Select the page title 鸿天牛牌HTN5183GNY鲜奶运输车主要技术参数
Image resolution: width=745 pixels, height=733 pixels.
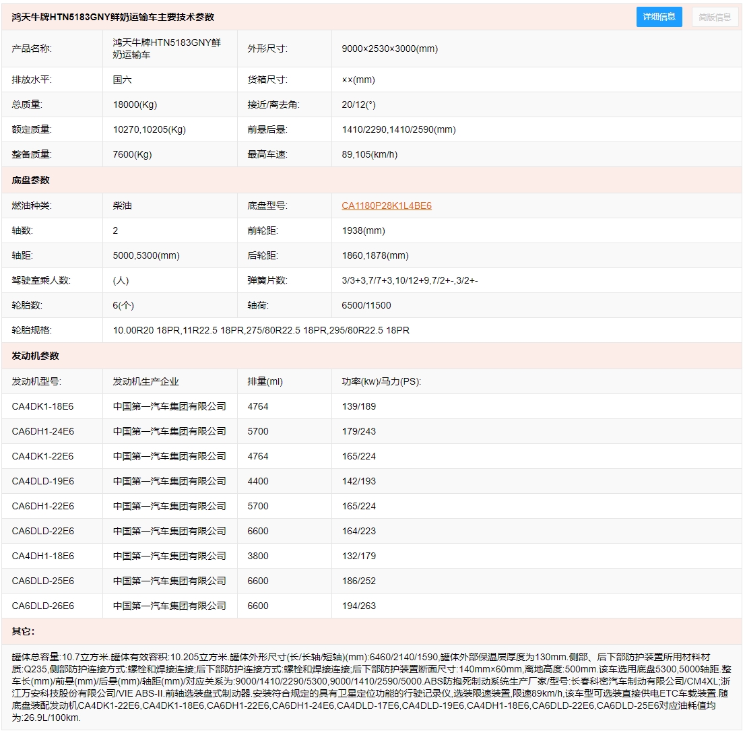coord(113,17)
